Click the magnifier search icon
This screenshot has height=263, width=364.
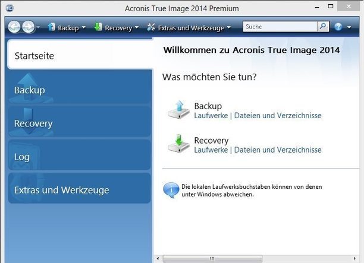point(322,27)
